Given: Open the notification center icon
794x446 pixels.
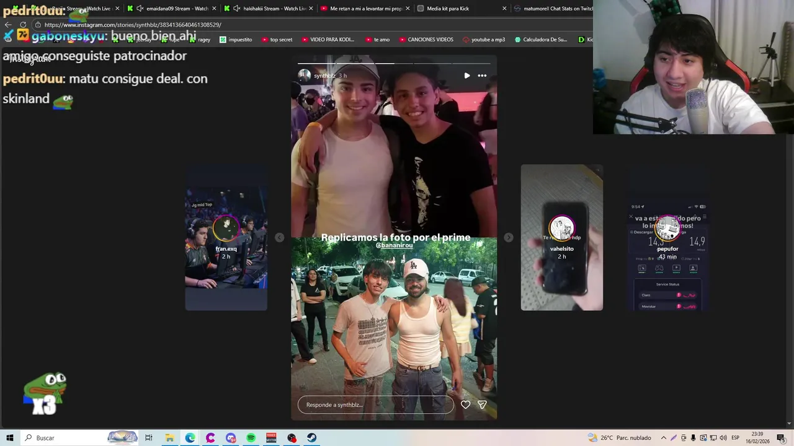Looking at the screenshot, I should click(781, 438).
